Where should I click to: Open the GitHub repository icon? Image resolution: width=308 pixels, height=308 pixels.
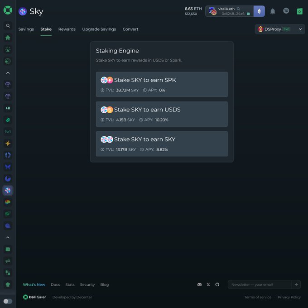(x=217, y=284)
